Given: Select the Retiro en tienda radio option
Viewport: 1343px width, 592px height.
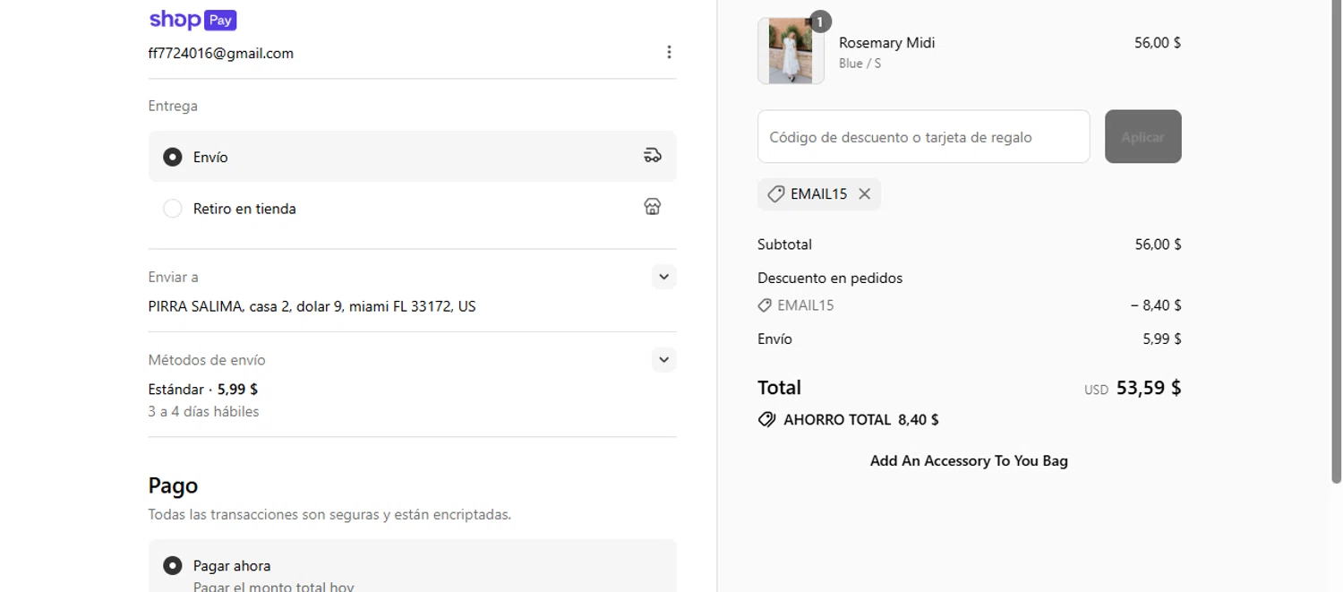Looking at the screenshot, I should (x=172, y=208).
